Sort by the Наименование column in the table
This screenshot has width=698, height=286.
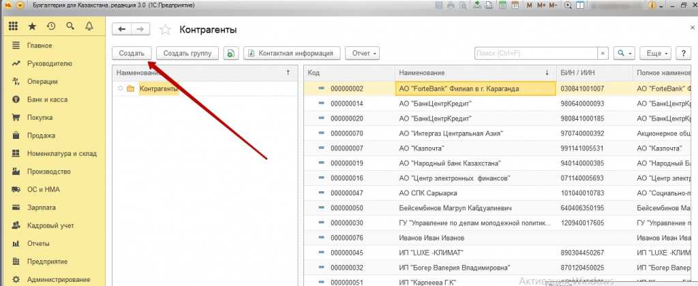click(475, 72)
